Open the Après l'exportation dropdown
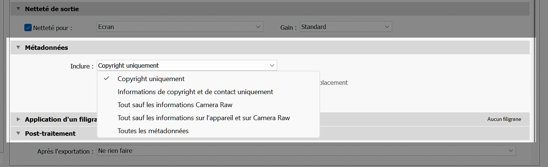The height and width of the screenshot is (167, 548). pyautogui.click(x=306, y=151)
